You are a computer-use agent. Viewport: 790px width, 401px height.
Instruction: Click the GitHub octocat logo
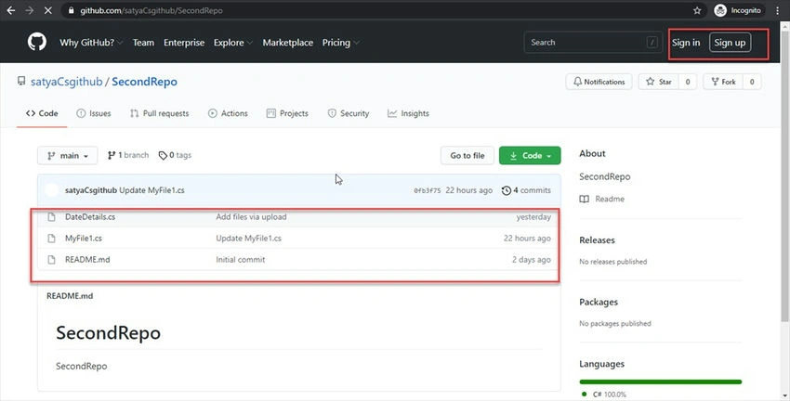pos(37,43)
